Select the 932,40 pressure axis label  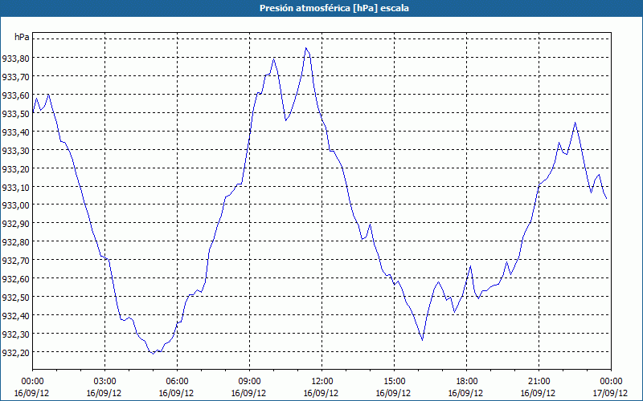[x=15, y=315]
